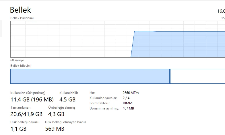Click the "60 saniye" time label
The width and height of the screenshot is (225, 135).
tap(17, 60)
